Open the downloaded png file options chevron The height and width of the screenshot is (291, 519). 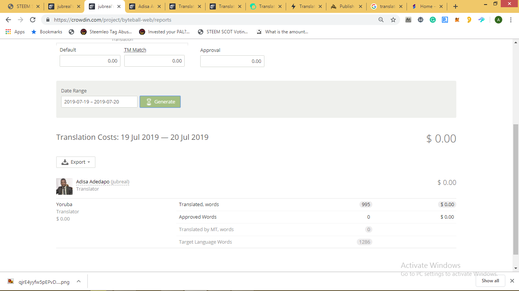[x=79, y=282]
